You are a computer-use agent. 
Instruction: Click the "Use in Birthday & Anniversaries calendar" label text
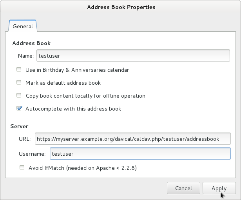coord(77,70)
